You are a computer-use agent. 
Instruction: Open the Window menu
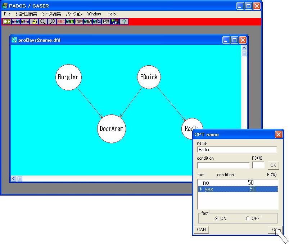pos(94,14)
